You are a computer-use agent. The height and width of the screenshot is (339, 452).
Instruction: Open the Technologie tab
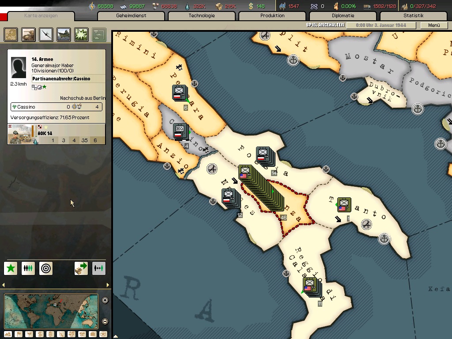[x=202, y=16]
